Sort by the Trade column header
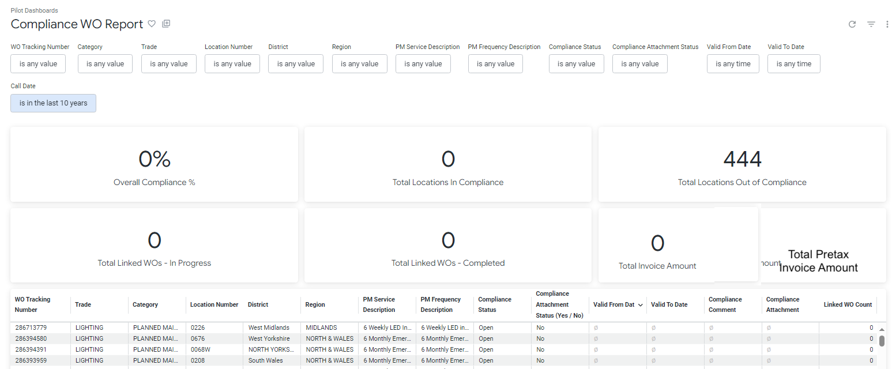Image resolution: width=892 pixels, height=369 pixels. tap(83, 305)
